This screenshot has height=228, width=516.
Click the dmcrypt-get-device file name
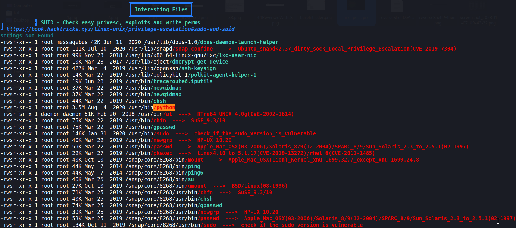coord(200,62)
